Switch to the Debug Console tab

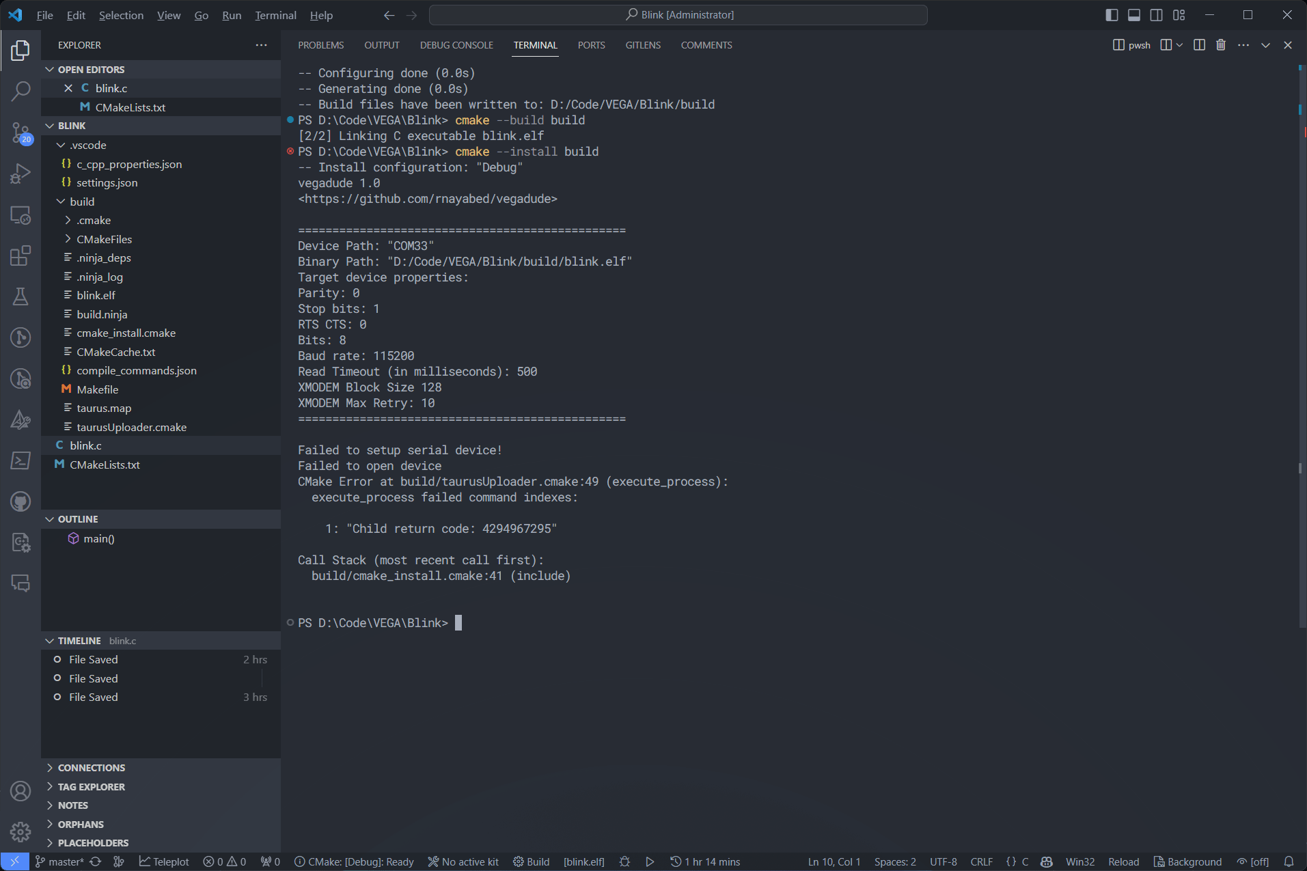[456, 45]
